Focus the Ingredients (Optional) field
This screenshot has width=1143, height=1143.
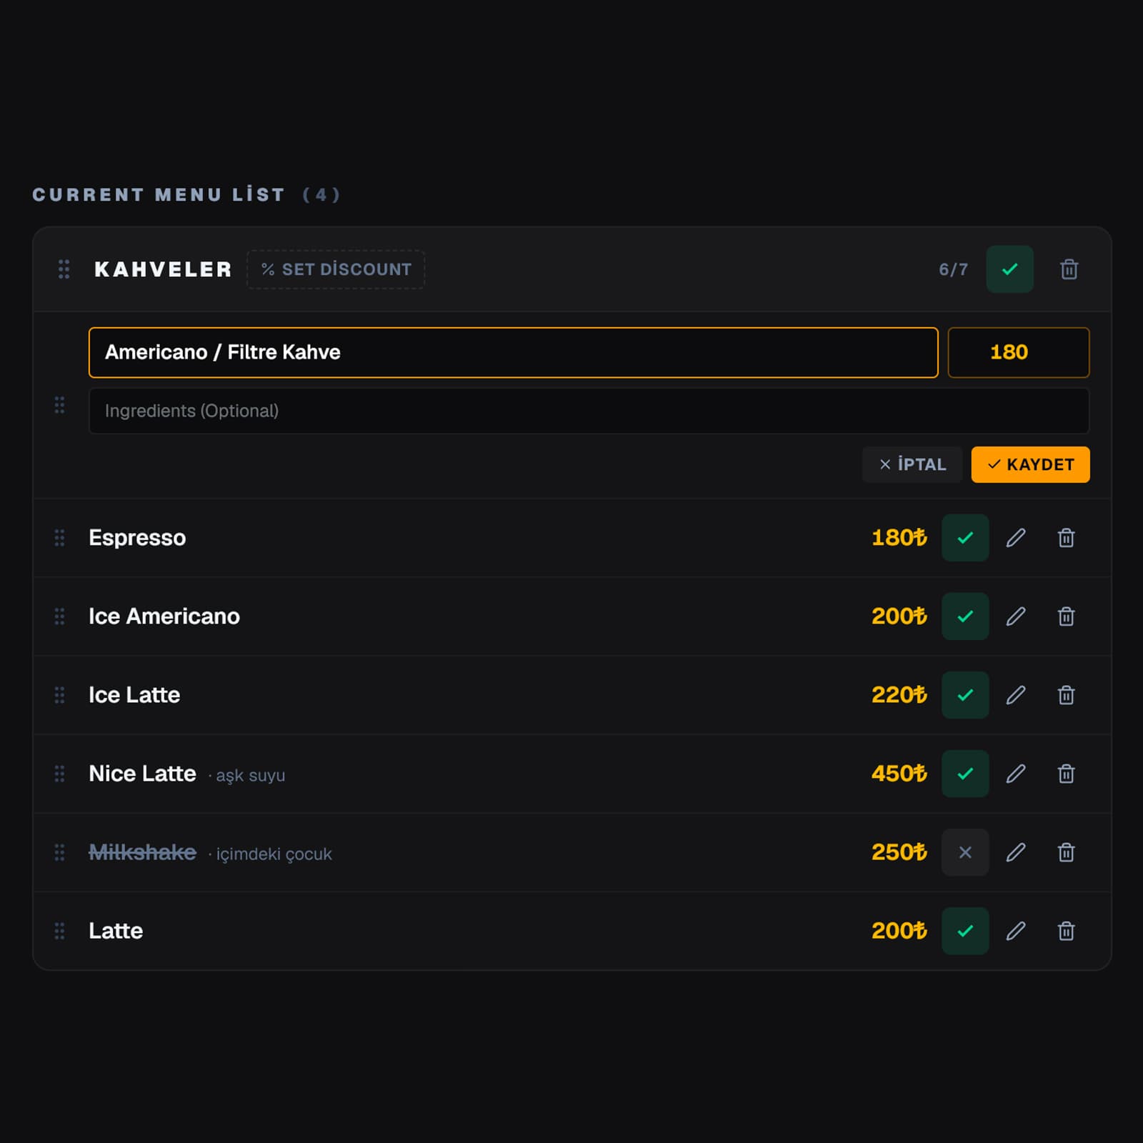[x=589, y=411]
